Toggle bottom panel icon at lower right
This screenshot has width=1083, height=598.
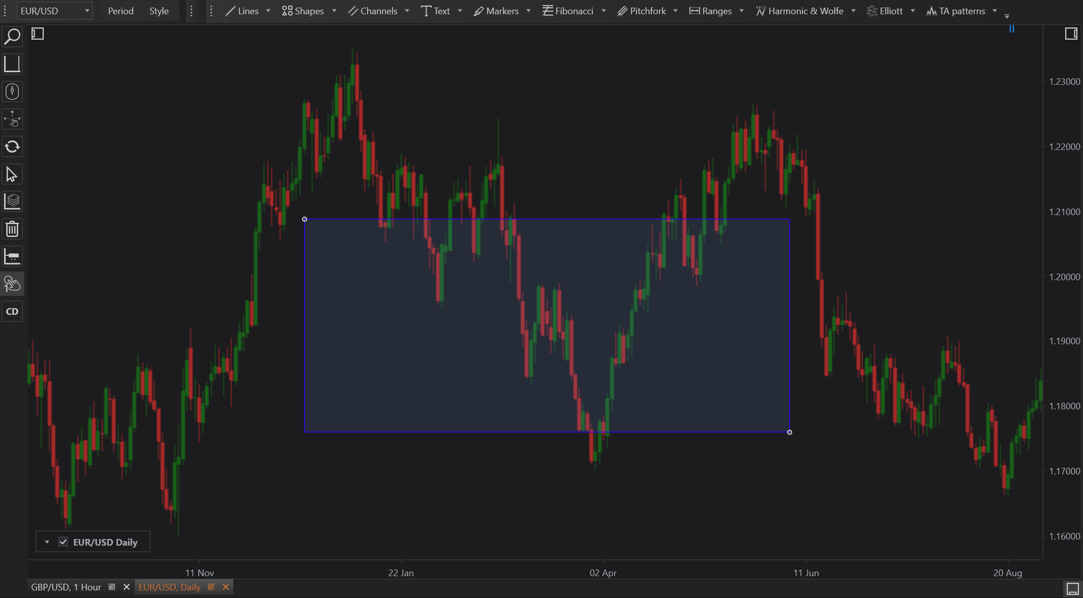tap(1073, 589)
